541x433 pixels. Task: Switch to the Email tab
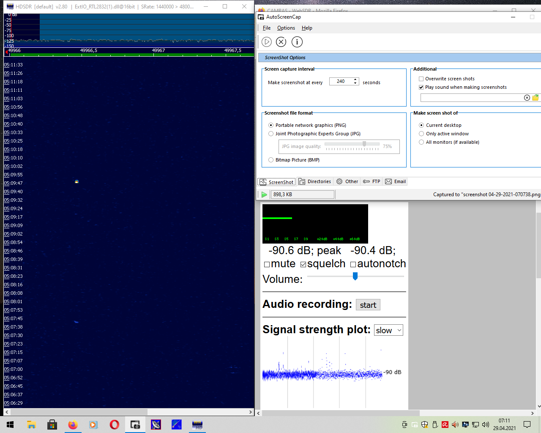(x=395, y=182)
